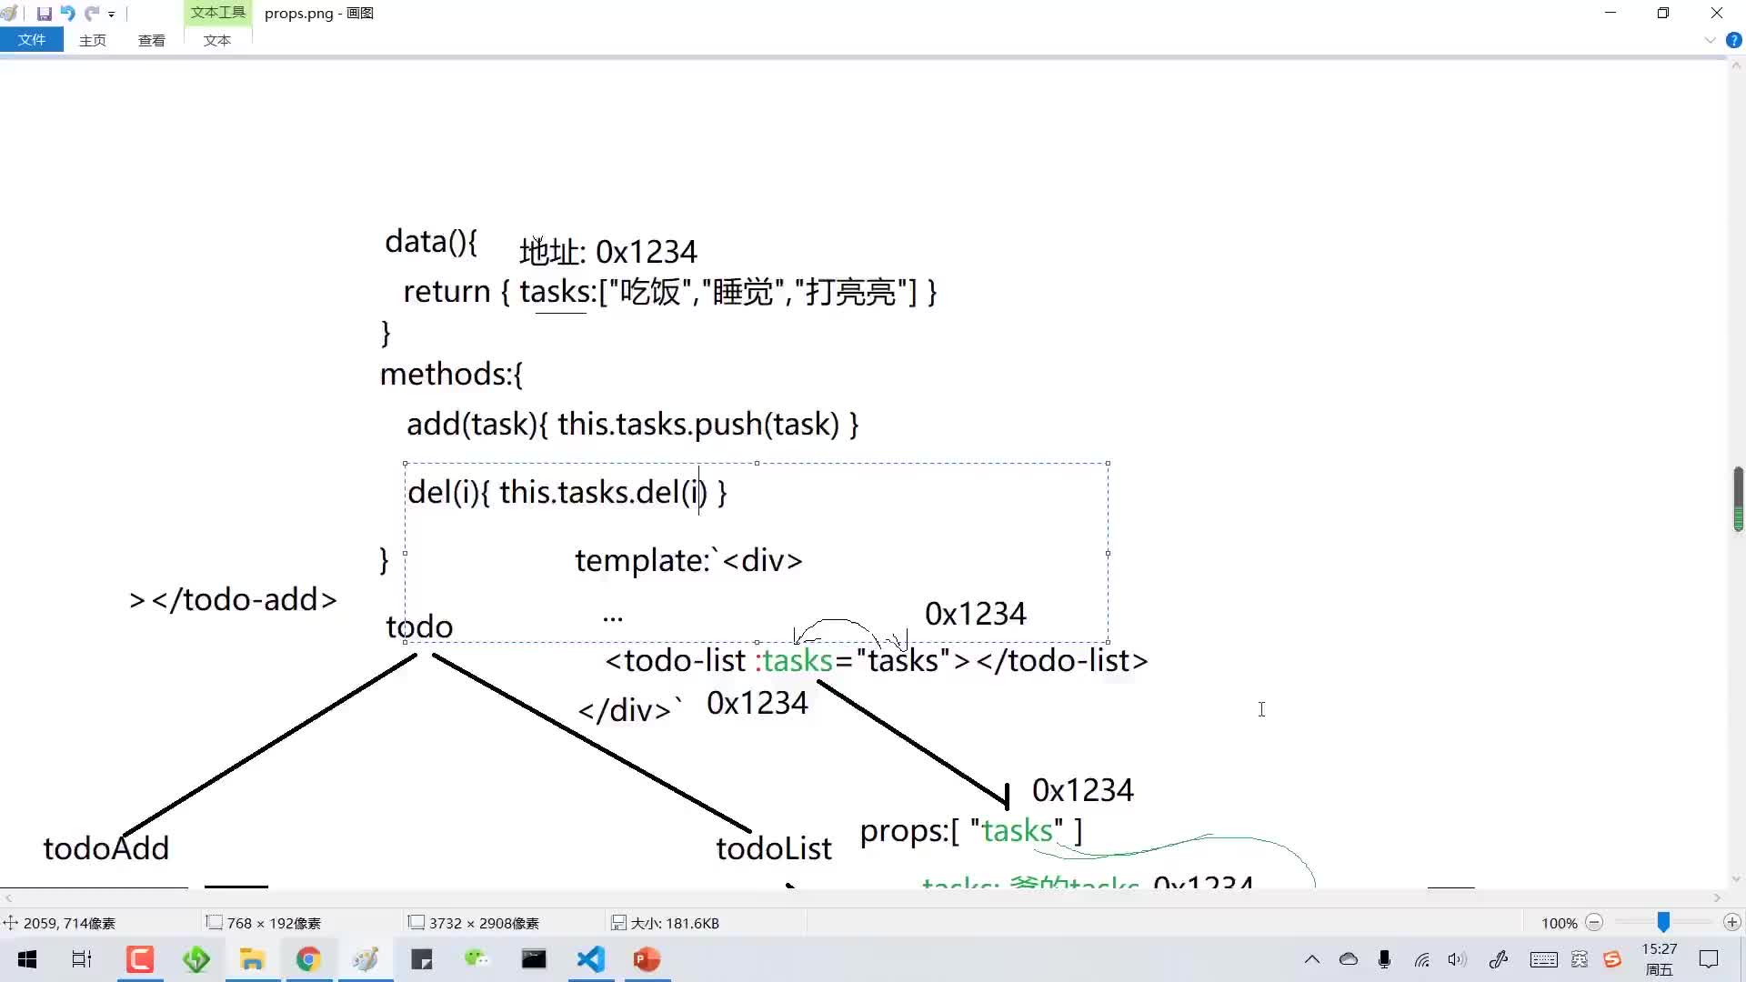Click the zoom out minus button
The image size is (1746, 982).
point(1594,923)
